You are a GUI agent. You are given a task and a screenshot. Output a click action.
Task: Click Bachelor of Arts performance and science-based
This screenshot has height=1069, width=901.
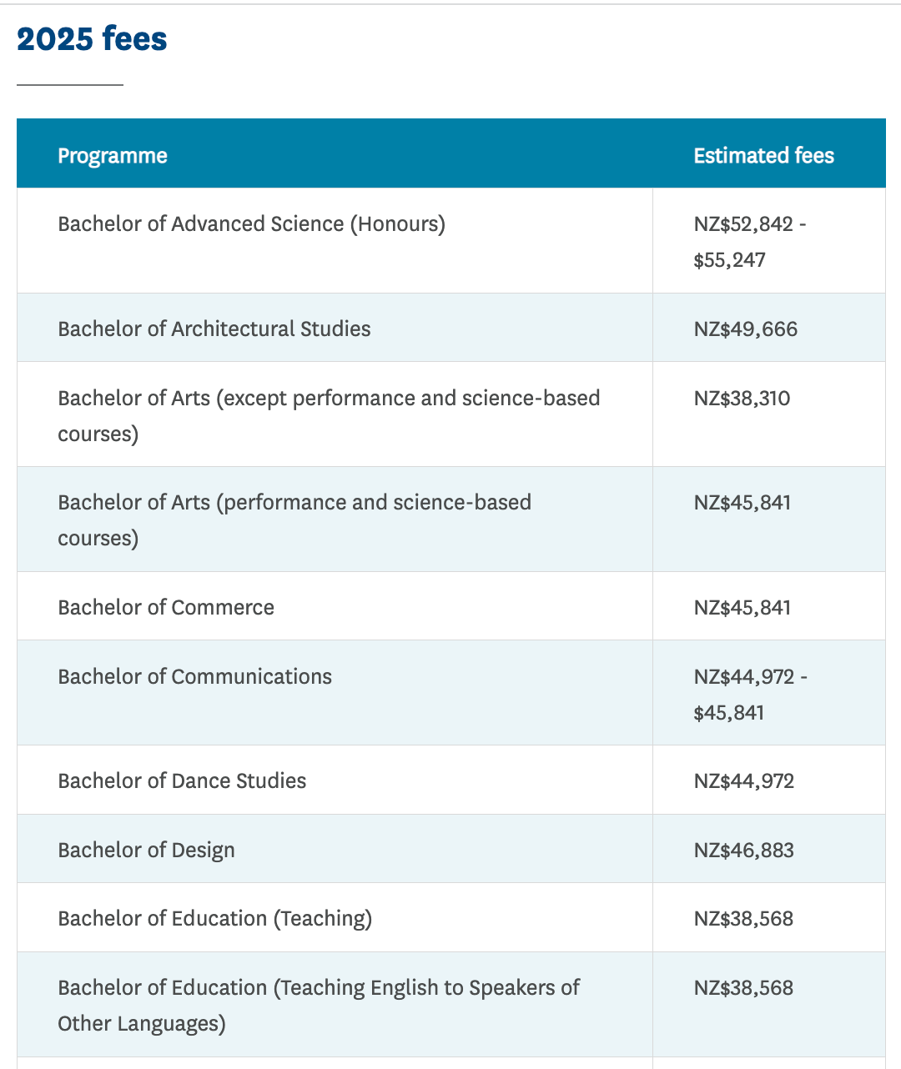coord(294,503)
